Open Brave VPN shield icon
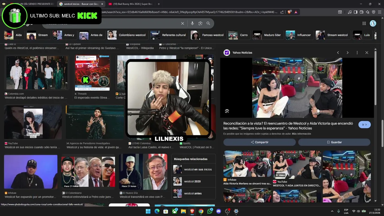 point(373,12)
